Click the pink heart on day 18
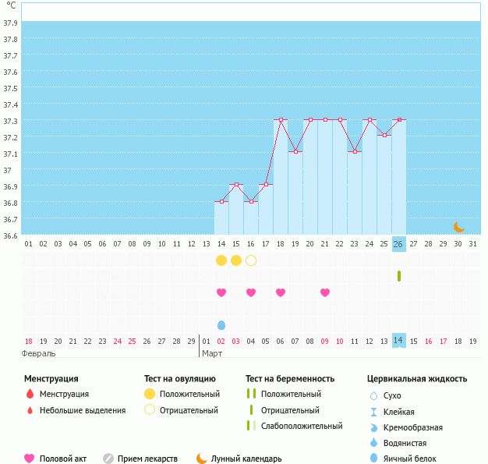Viewport: 488px width, 464px height. pos(281,292)
